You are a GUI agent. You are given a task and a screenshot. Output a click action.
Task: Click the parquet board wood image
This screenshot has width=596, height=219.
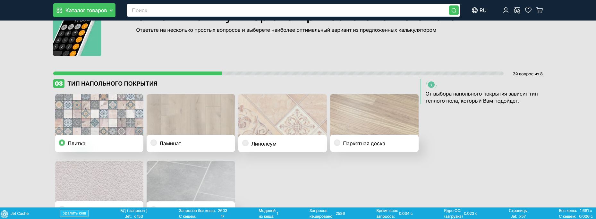(374, 114)
